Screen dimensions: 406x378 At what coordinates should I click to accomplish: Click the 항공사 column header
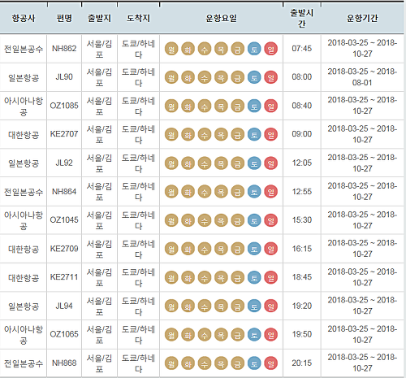[24, 18]
